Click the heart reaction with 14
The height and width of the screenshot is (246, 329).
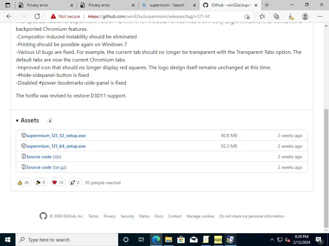coord(58,182)
